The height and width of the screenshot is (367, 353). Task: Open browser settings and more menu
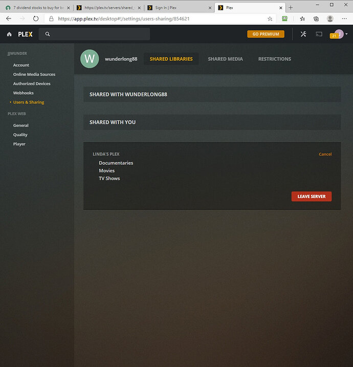click(x=344, y=19)
